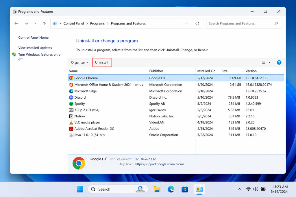Click the Discord icon in the list
296x197 pixels.
click(x=71, y=97)
